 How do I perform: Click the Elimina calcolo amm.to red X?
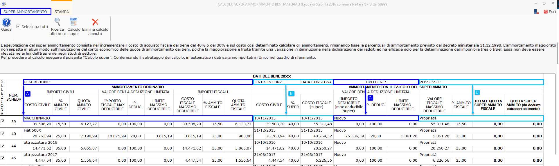click(x=95, y=22)
